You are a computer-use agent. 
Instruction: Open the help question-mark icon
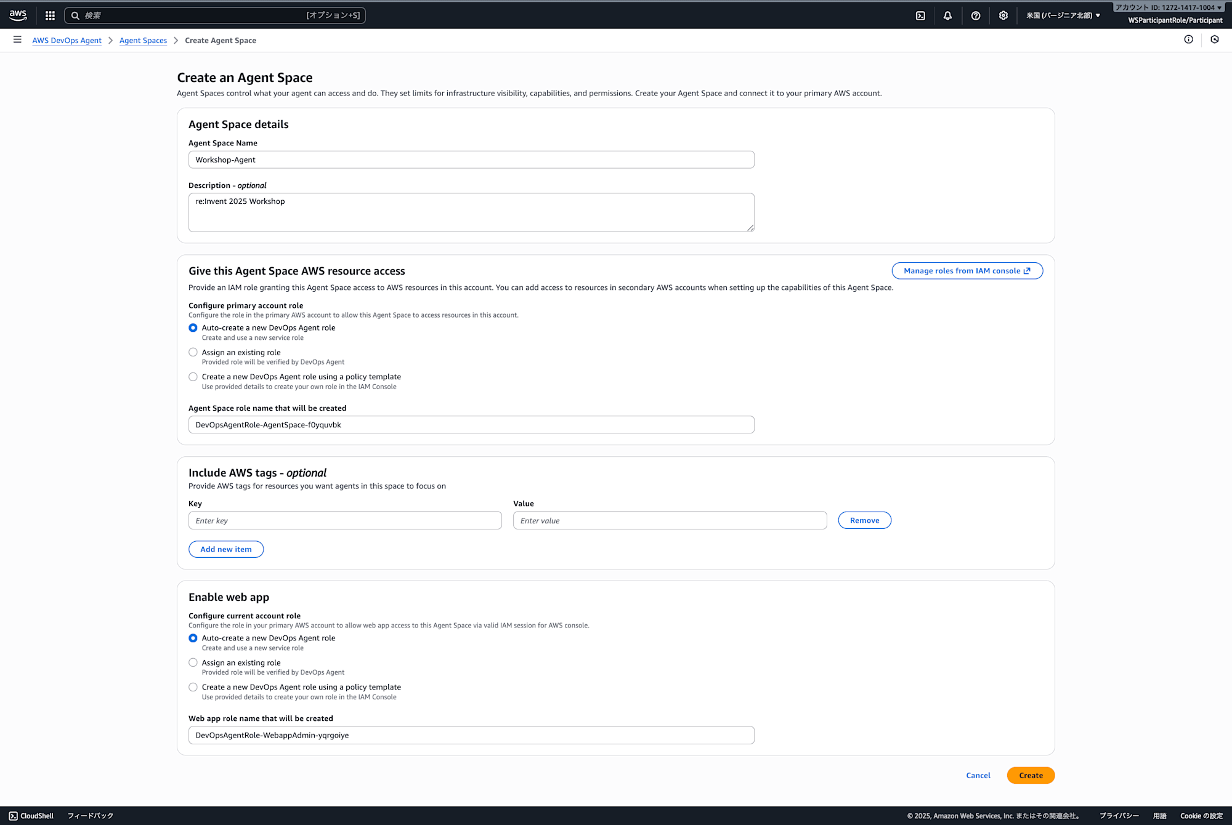coord(975,15)
